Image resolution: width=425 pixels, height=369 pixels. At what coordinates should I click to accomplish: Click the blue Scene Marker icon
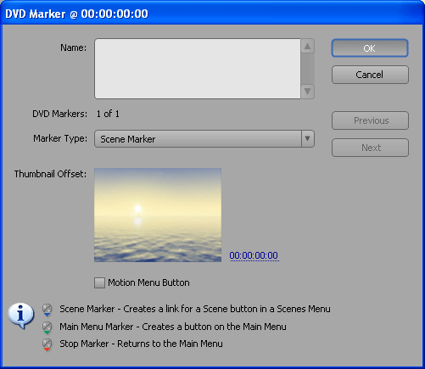pos(48,310)
